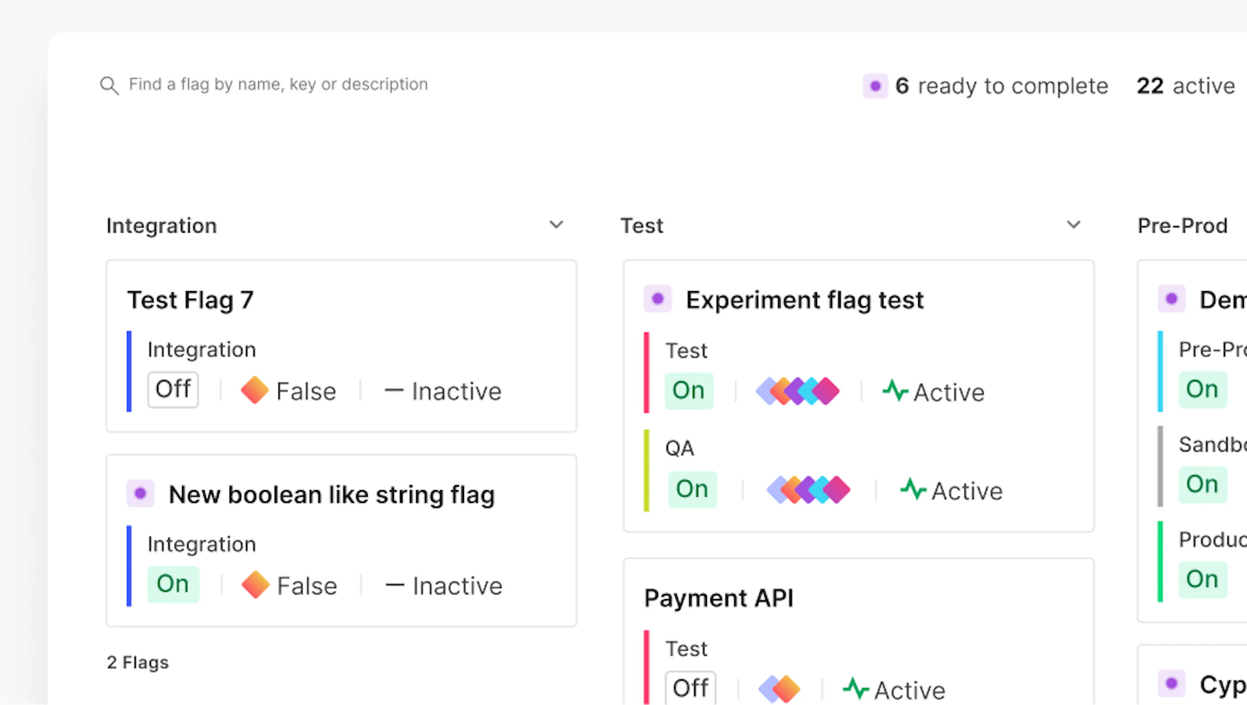
Task: Click orange False variation diamond in Test Flag 7
Action: [255, 390]
